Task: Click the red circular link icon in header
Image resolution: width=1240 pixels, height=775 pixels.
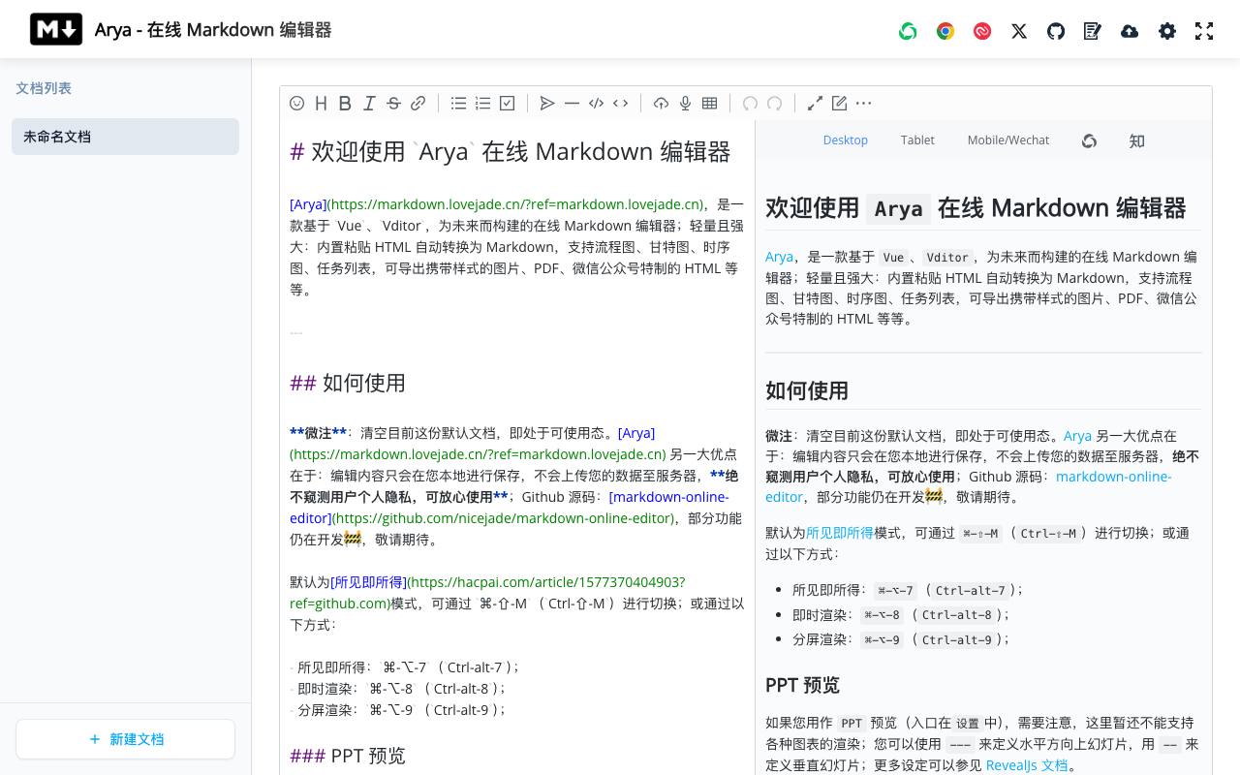Action: click(982, 31)
